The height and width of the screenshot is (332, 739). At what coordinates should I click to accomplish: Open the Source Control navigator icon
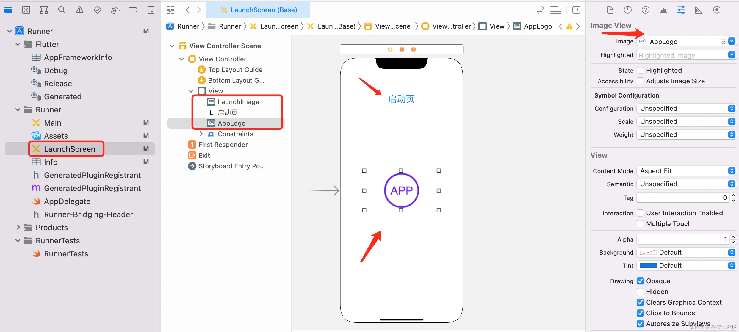click(x=26, y=10)
